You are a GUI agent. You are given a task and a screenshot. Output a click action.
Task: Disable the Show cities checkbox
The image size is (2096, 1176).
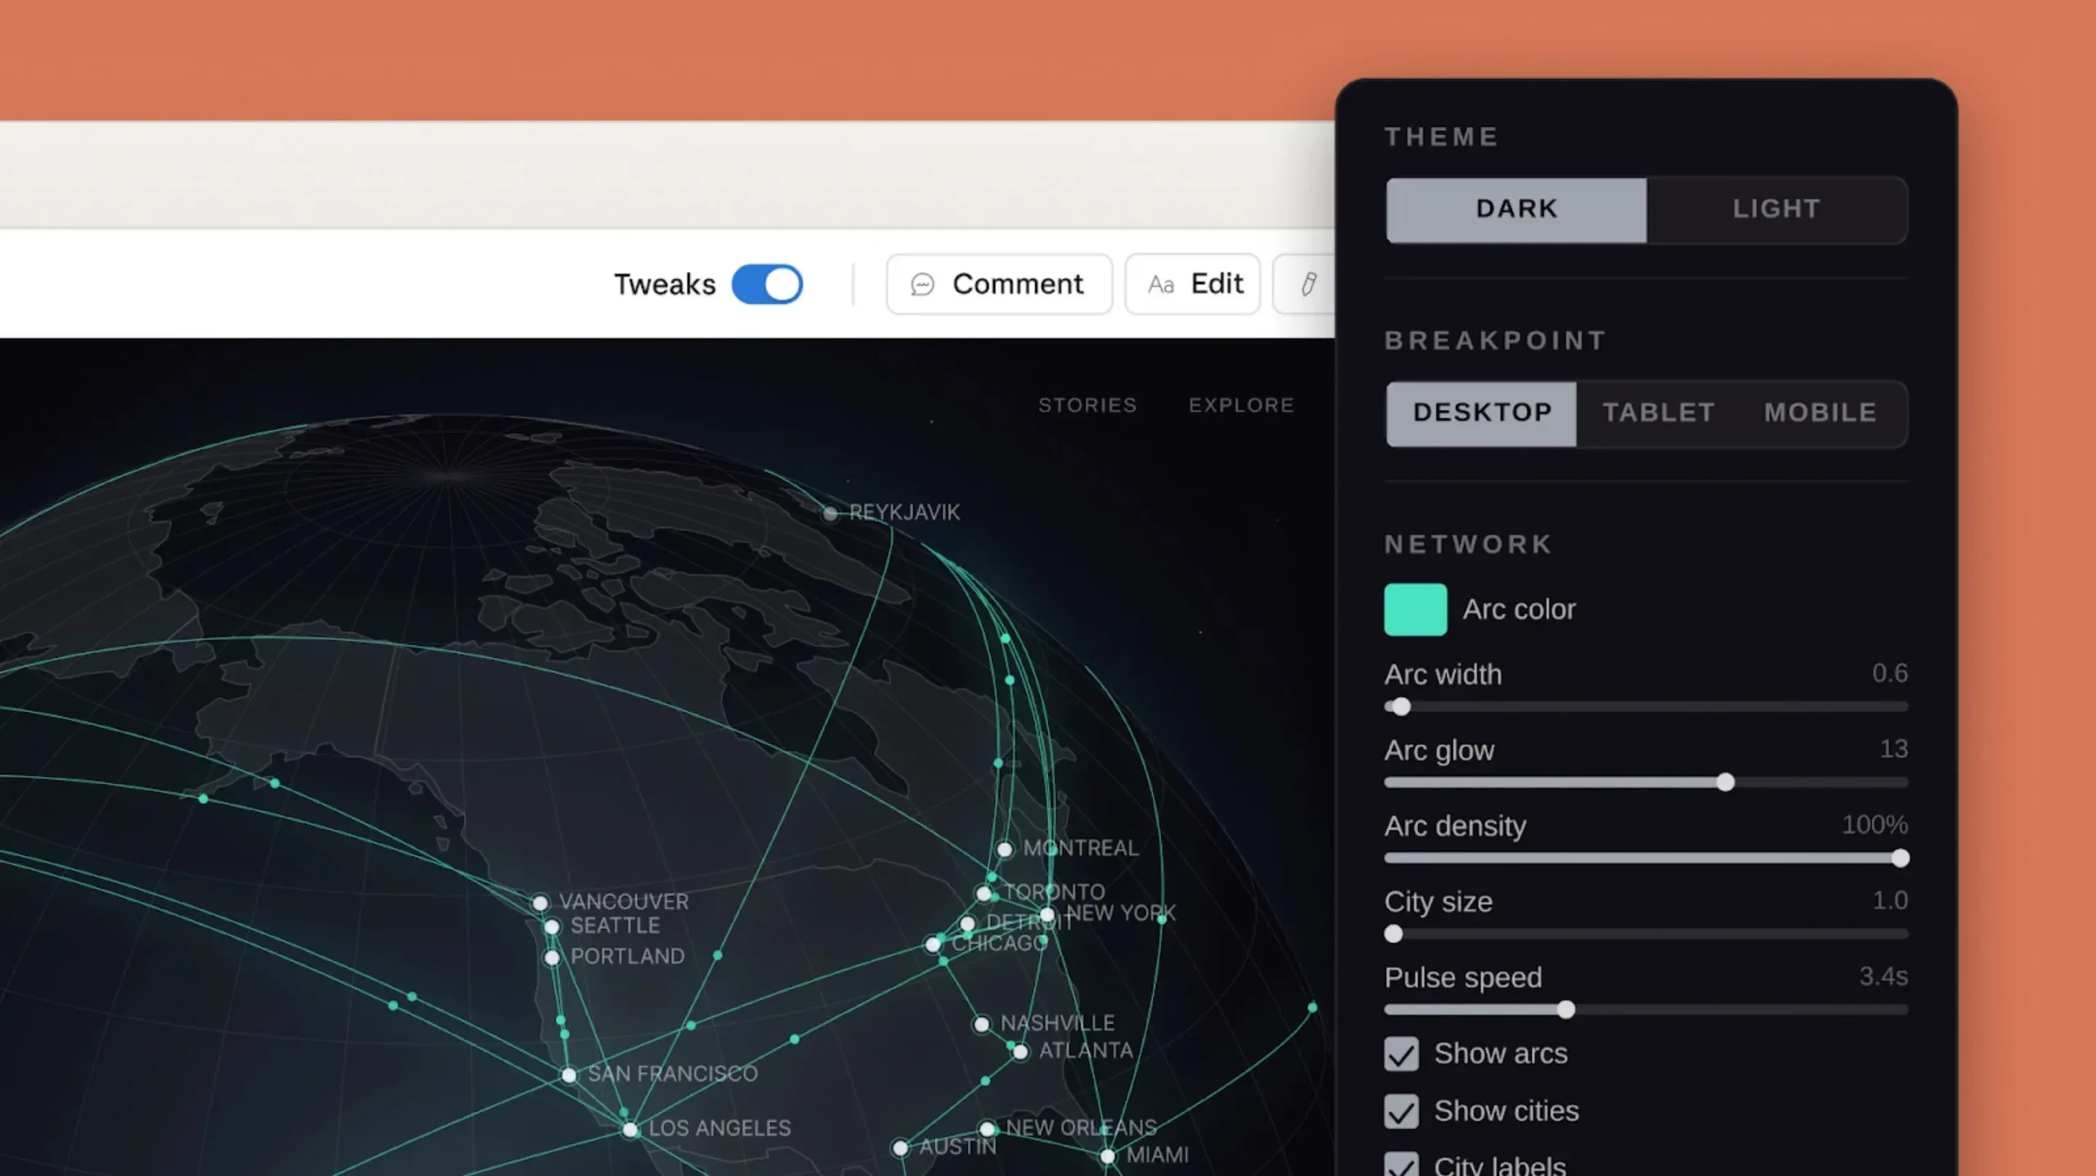tap(1402, 1111)
